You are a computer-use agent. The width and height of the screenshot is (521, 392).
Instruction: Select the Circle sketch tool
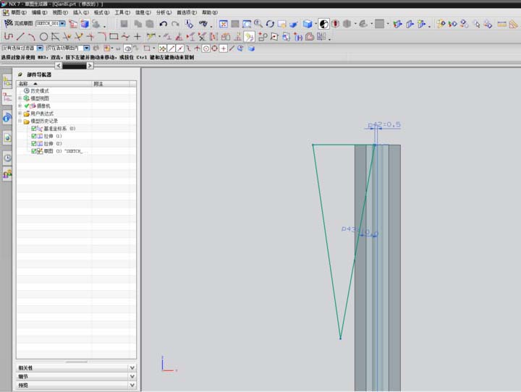[x=43, y=36]
